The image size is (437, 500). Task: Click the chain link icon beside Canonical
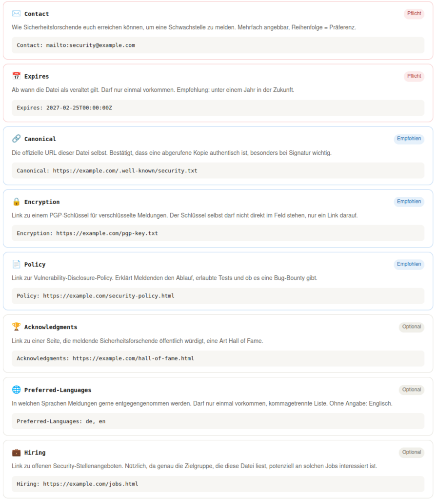pyautogui.click(x=16, y=138)
